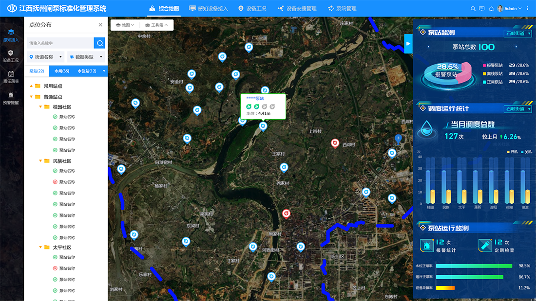Click the pink 报警泵站 legend swatch
This screenshot has height=301, width=536.
tap(484, 65)
